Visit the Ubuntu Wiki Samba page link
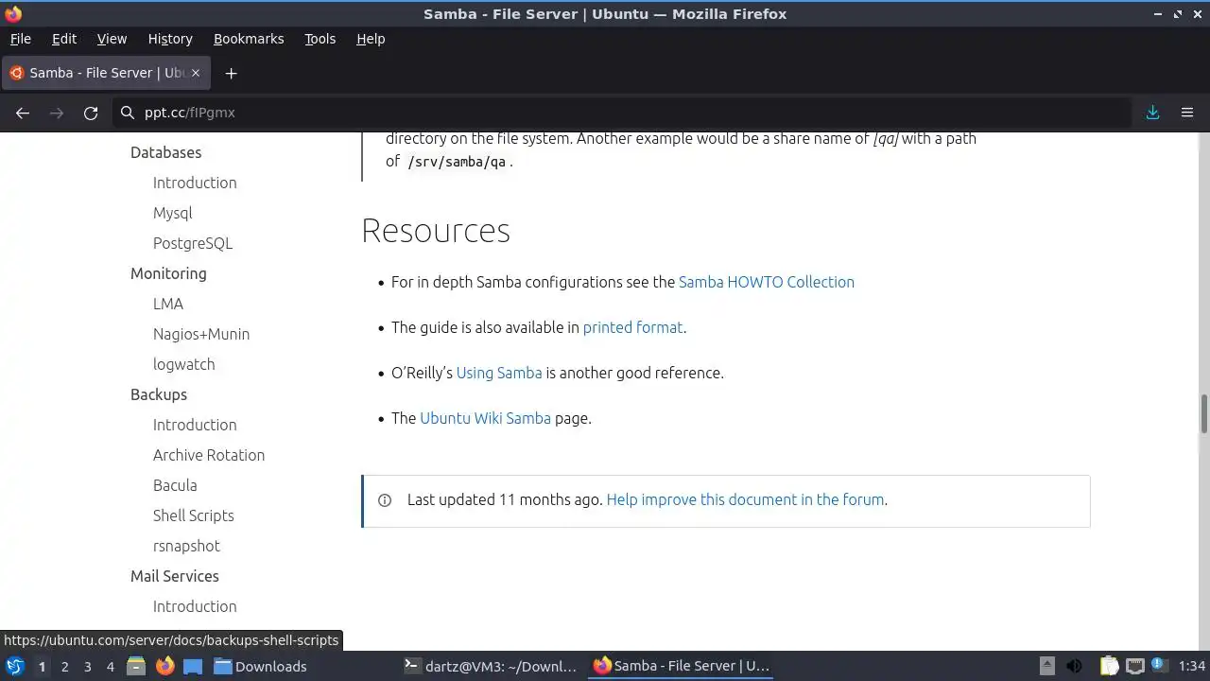1210x681 pixels. click(485, 418)
